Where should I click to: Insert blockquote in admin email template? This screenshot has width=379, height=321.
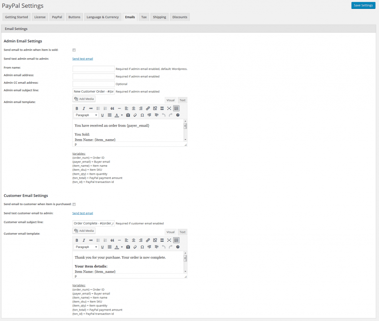(x=113, y=108)
